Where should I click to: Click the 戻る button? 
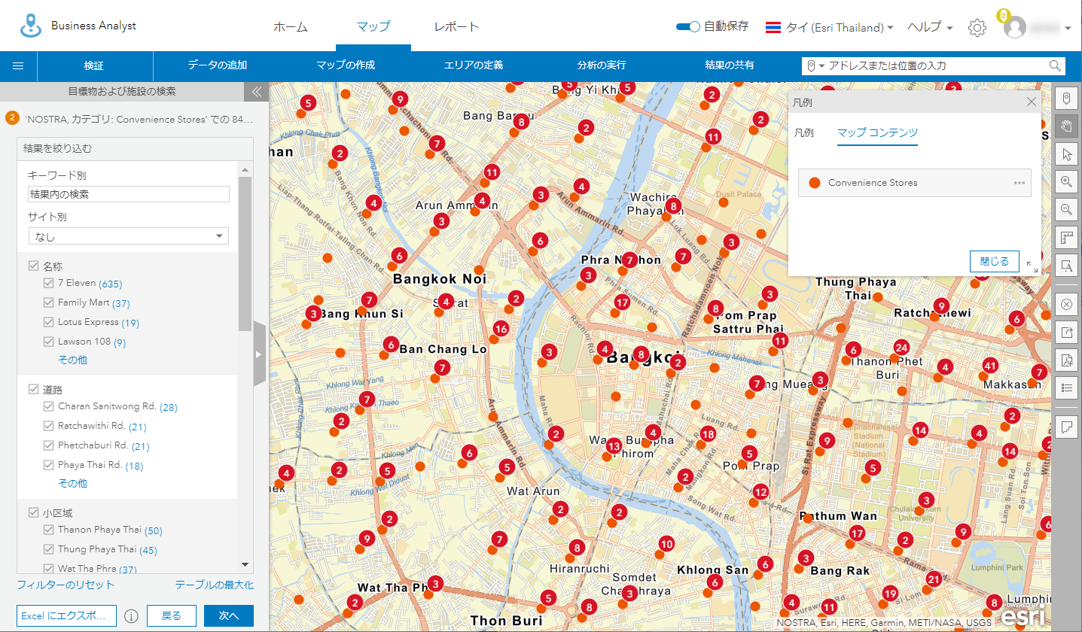pos(172,615)
